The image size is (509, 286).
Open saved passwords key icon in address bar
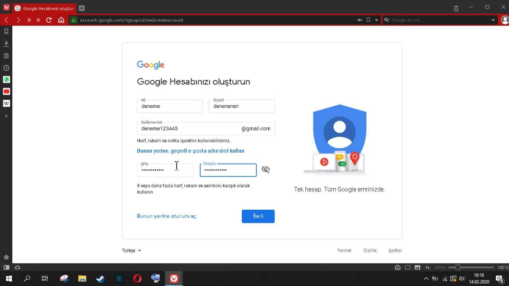[x=359, y=20]
